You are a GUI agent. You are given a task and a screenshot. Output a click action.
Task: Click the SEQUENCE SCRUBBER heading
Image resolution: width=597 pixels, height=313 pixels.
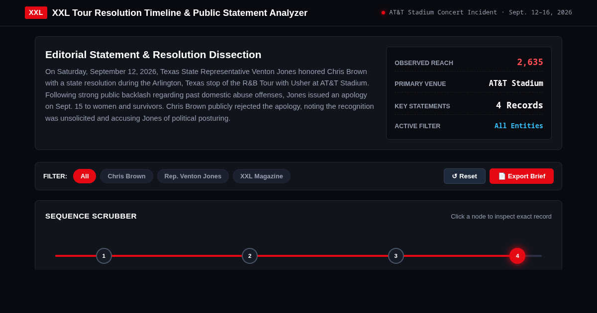pyautogui.click(x=91, y=216)
